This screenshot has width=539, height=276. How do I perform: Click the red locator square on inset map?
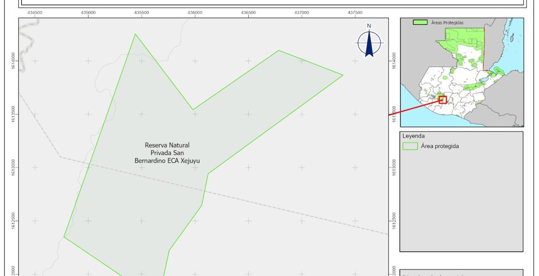click(443, 99)
